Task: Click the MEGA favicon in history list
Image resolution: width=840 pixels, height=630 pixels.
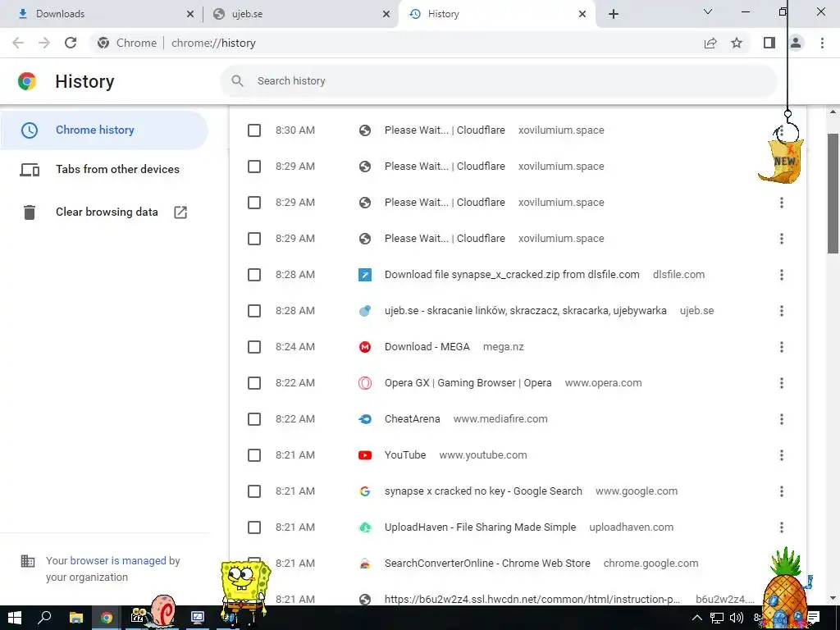Action: (365, 347)
